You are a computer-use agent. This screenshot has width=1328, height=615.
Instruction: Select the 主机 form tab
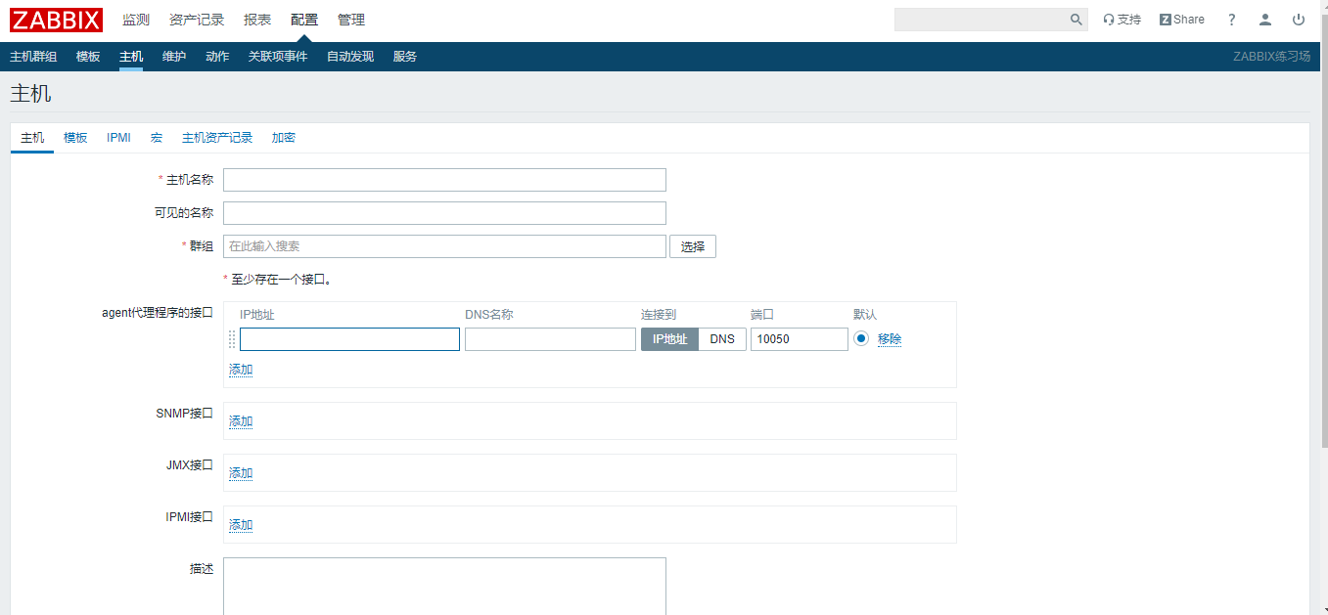(x=32, y=138)
